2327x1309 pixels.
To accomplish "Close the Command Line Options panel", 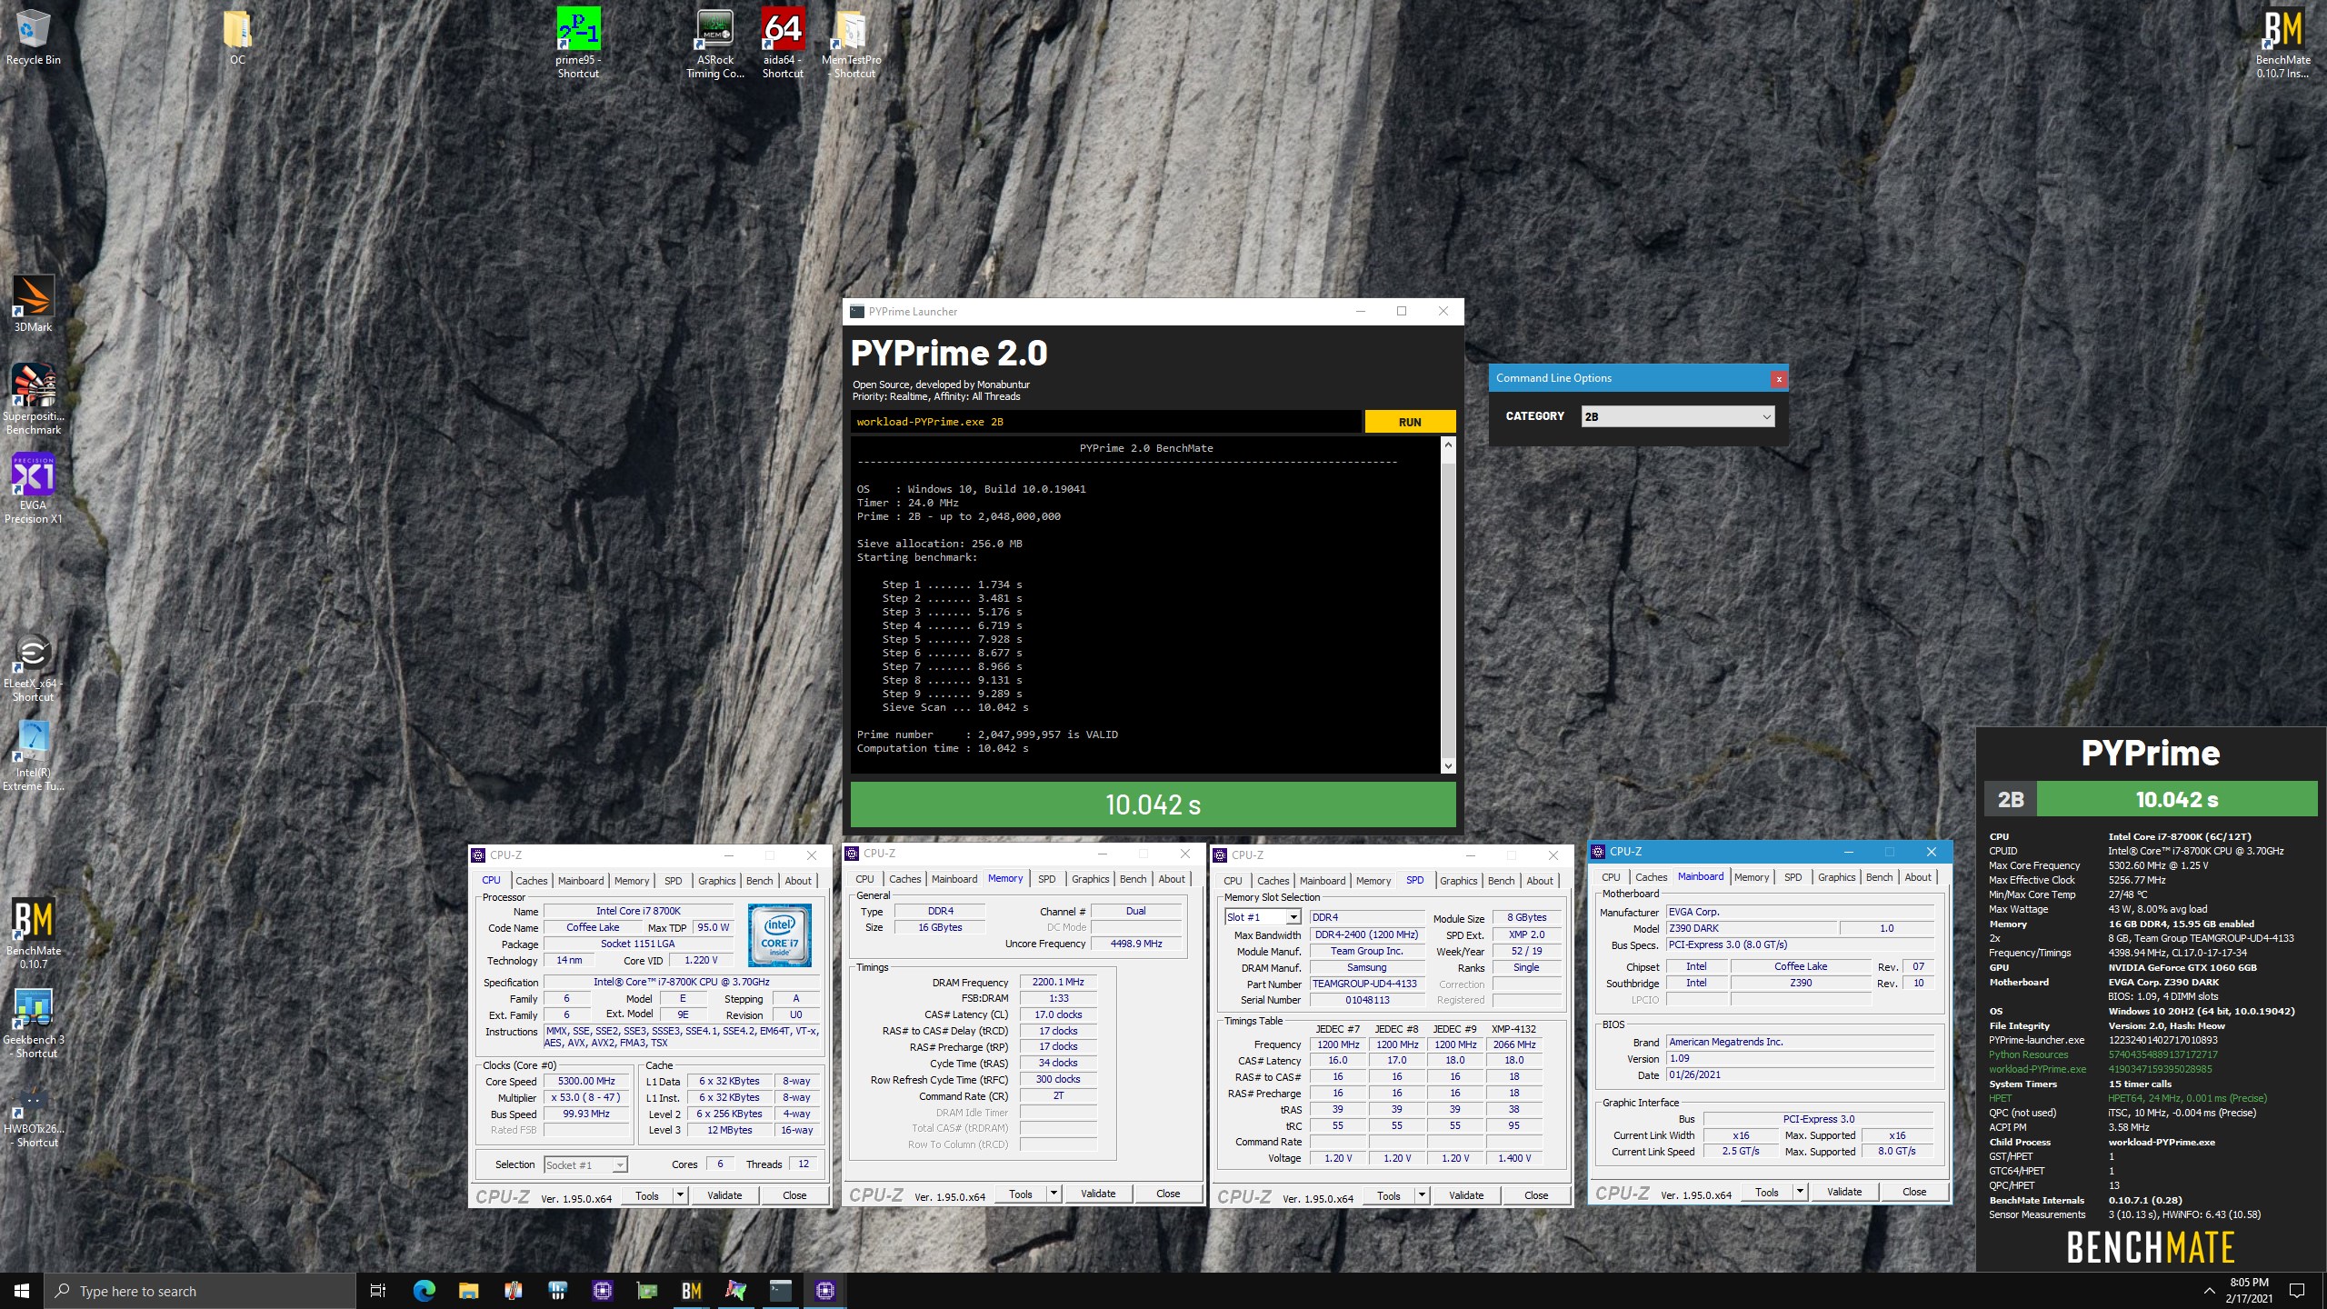I will [1779, 379].
